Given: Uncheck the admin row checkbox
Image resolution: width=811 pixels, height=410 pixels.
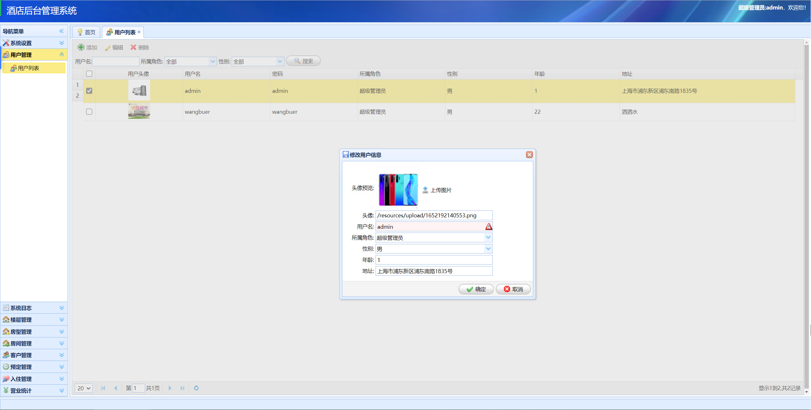Looking at the screenshot, I should pyautogui.click(x=89, y=91).
